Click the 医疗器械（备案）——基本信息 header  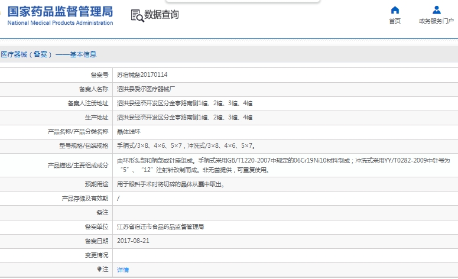click(x=48, y=54)
